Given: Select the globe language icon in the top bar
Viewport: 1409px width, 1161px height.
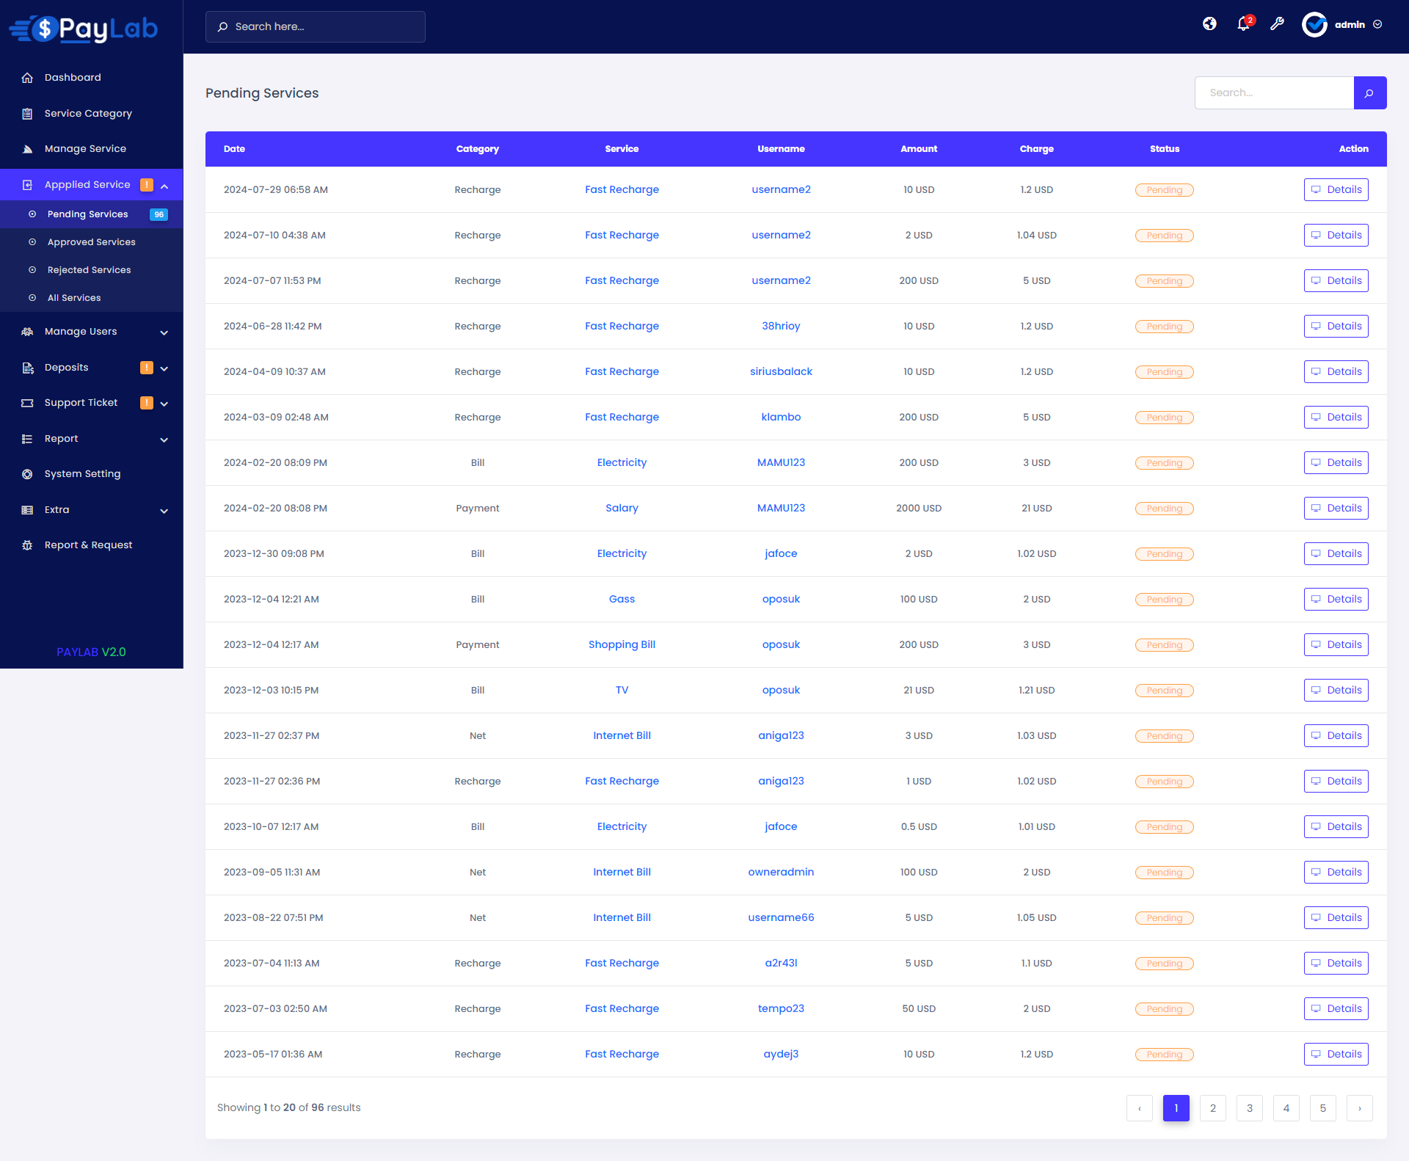Looking at the screenshot, I should 1209,24.
